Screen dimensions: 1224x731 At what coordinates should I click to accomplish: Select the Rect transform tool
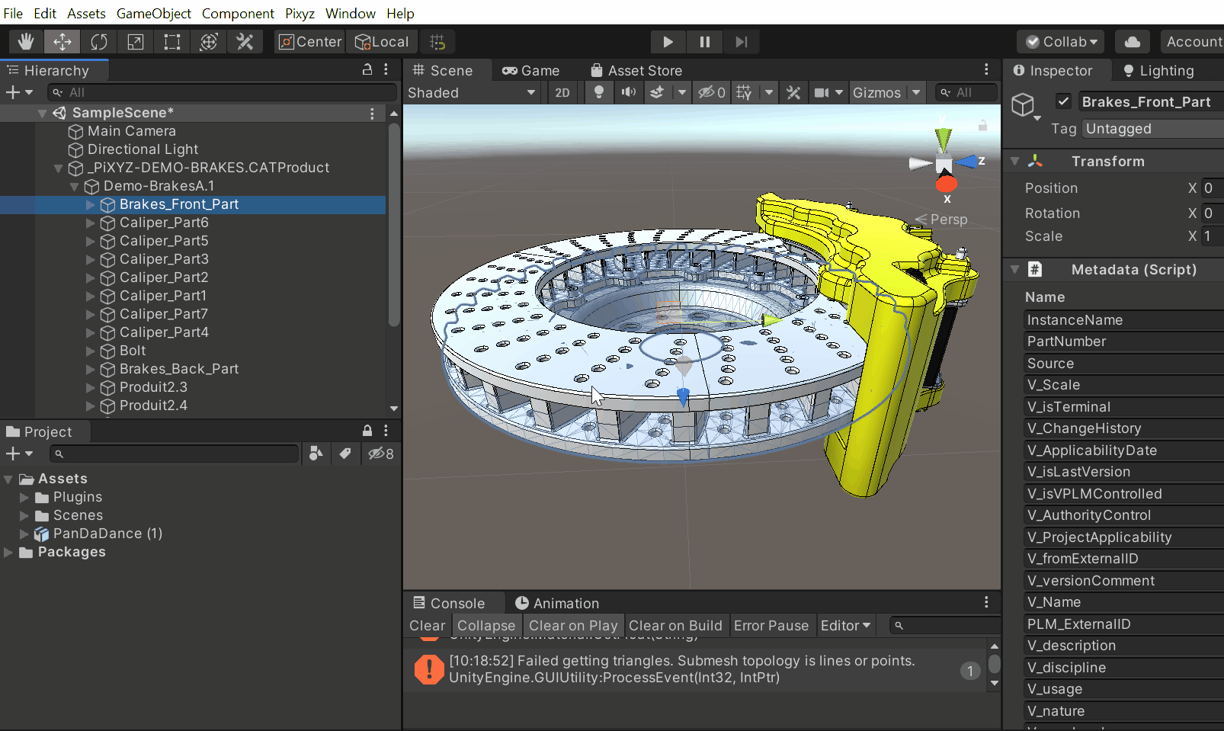point(172,42)
